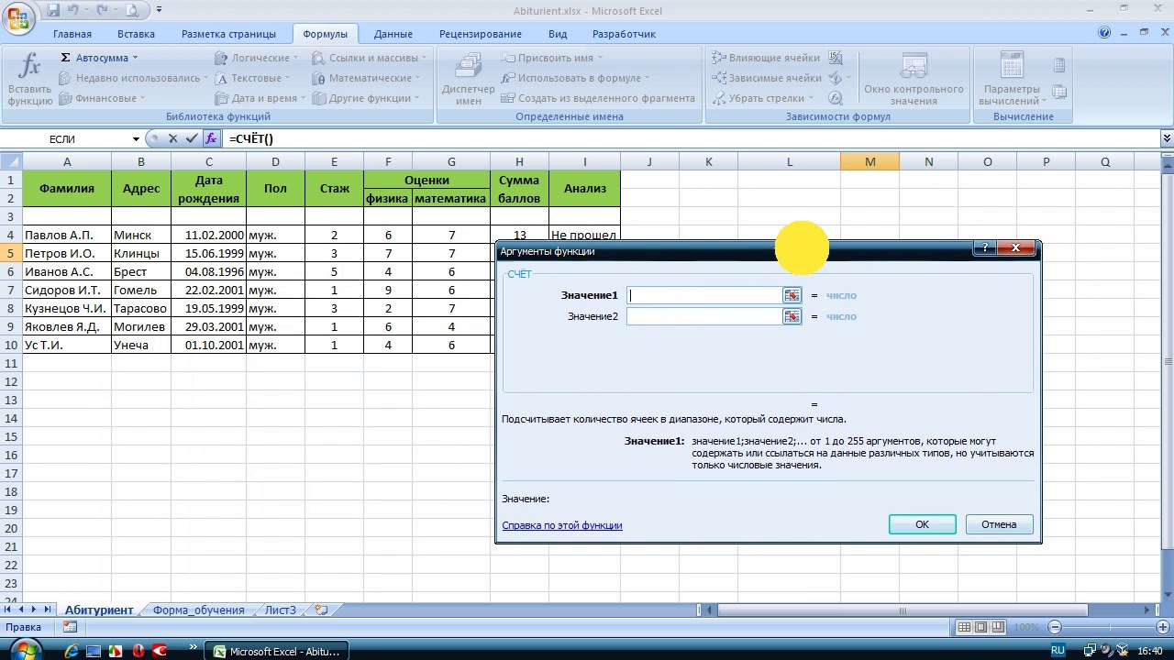The image size is (1174, 660).
Task: Click the Calculate Now icon in Vychislenie group
Action: pos(1059,65)
